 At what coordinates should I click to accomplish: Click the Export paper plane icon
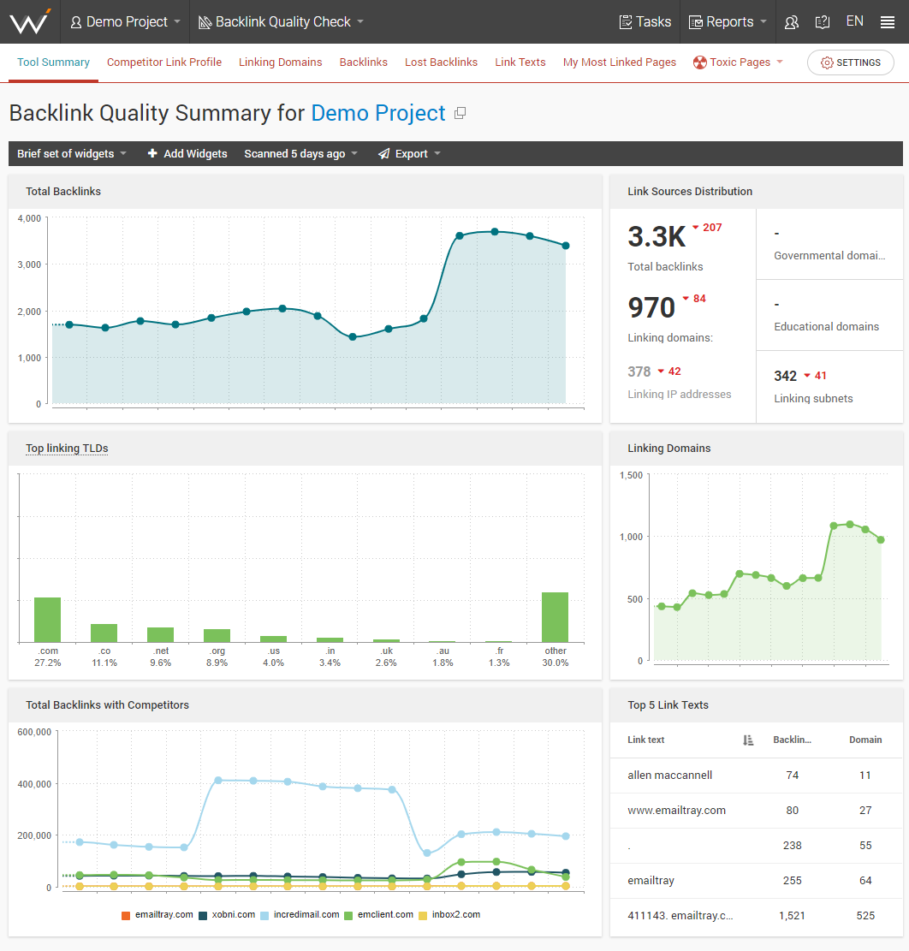[383, 154]
